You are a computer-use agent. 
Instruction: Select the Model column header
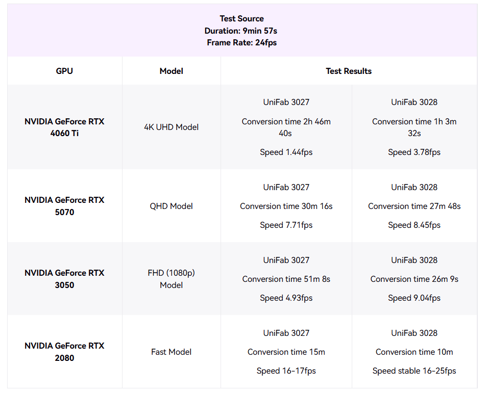point(172,71)
